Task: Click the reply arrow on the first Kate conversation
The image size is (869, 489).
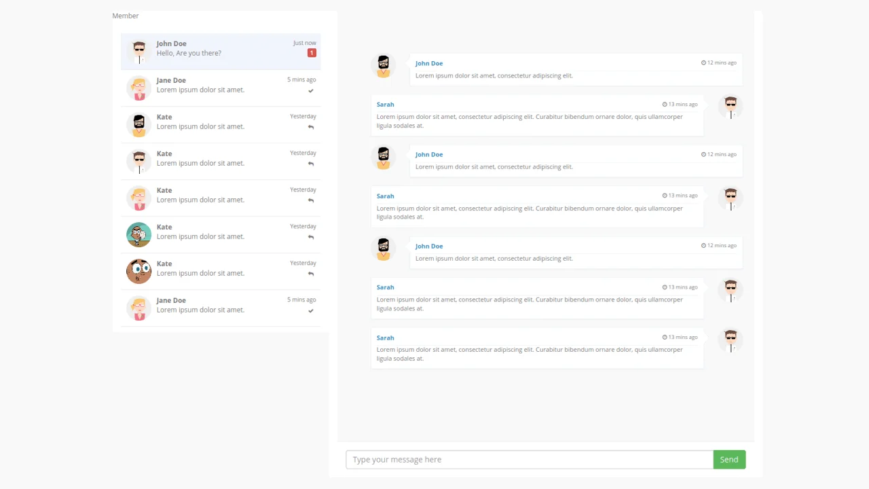Action: click(x=310, y=127)
